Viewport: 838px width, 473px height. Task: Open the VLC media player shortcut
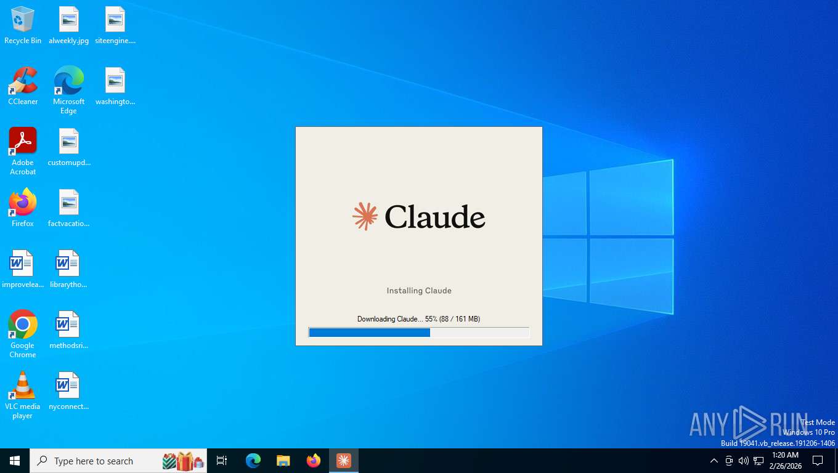[23, 395]
